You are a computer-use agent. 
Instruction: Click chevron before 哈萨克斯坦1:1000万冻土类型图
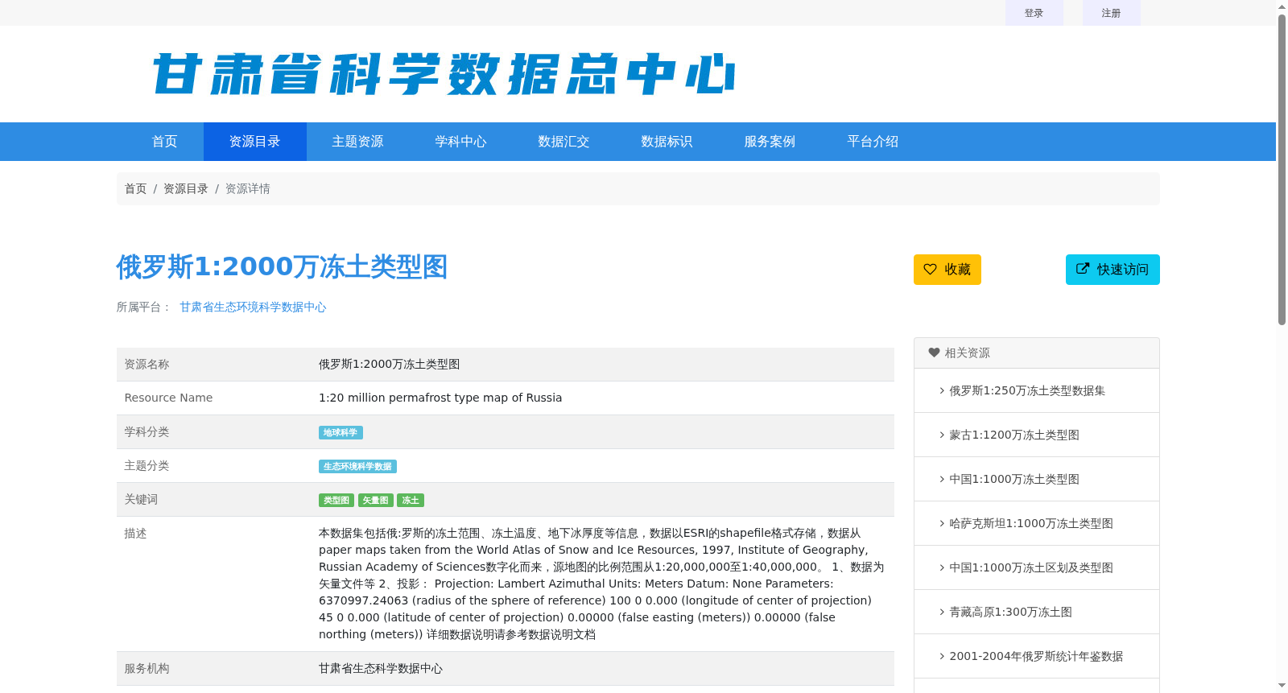pyautogui.click(x=942, y=523)
